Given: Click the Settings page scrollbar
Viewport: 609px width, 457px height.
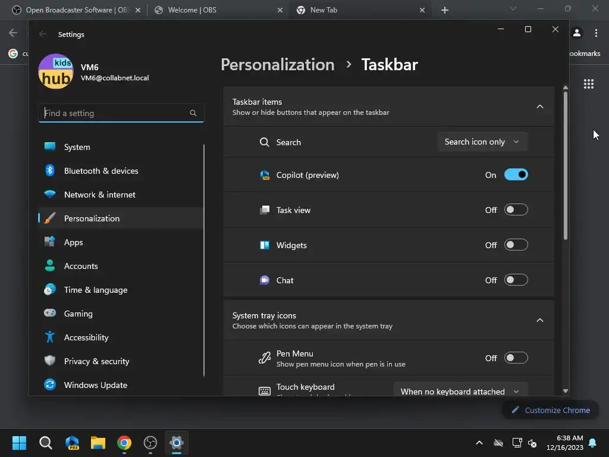Looking at the screenshot, I should pyautogui.click(x=565, y=165).
